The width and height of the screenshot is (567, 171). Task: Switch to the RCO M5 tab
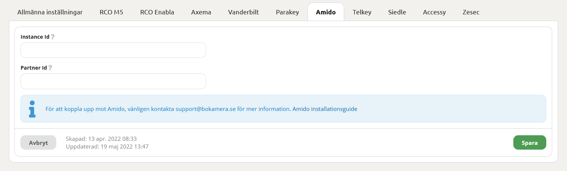click(111, 12)
